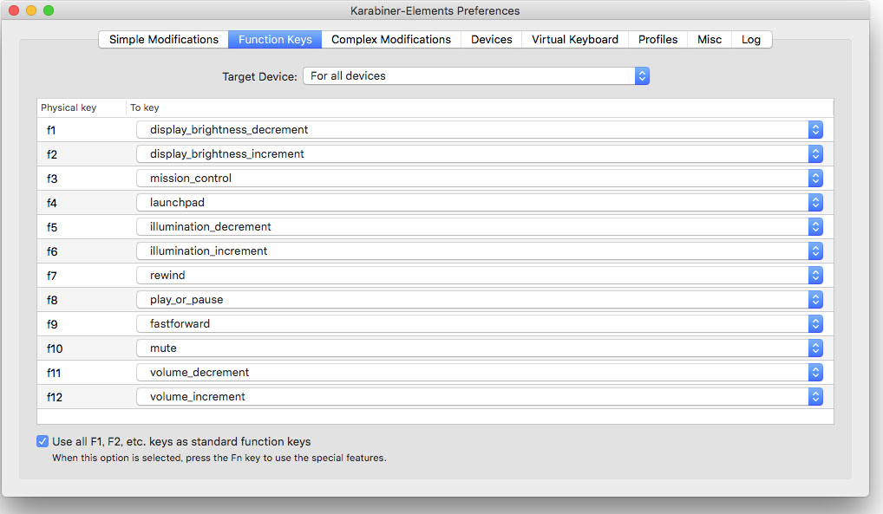Select the f6 physical key row label

tap(52, 251)
